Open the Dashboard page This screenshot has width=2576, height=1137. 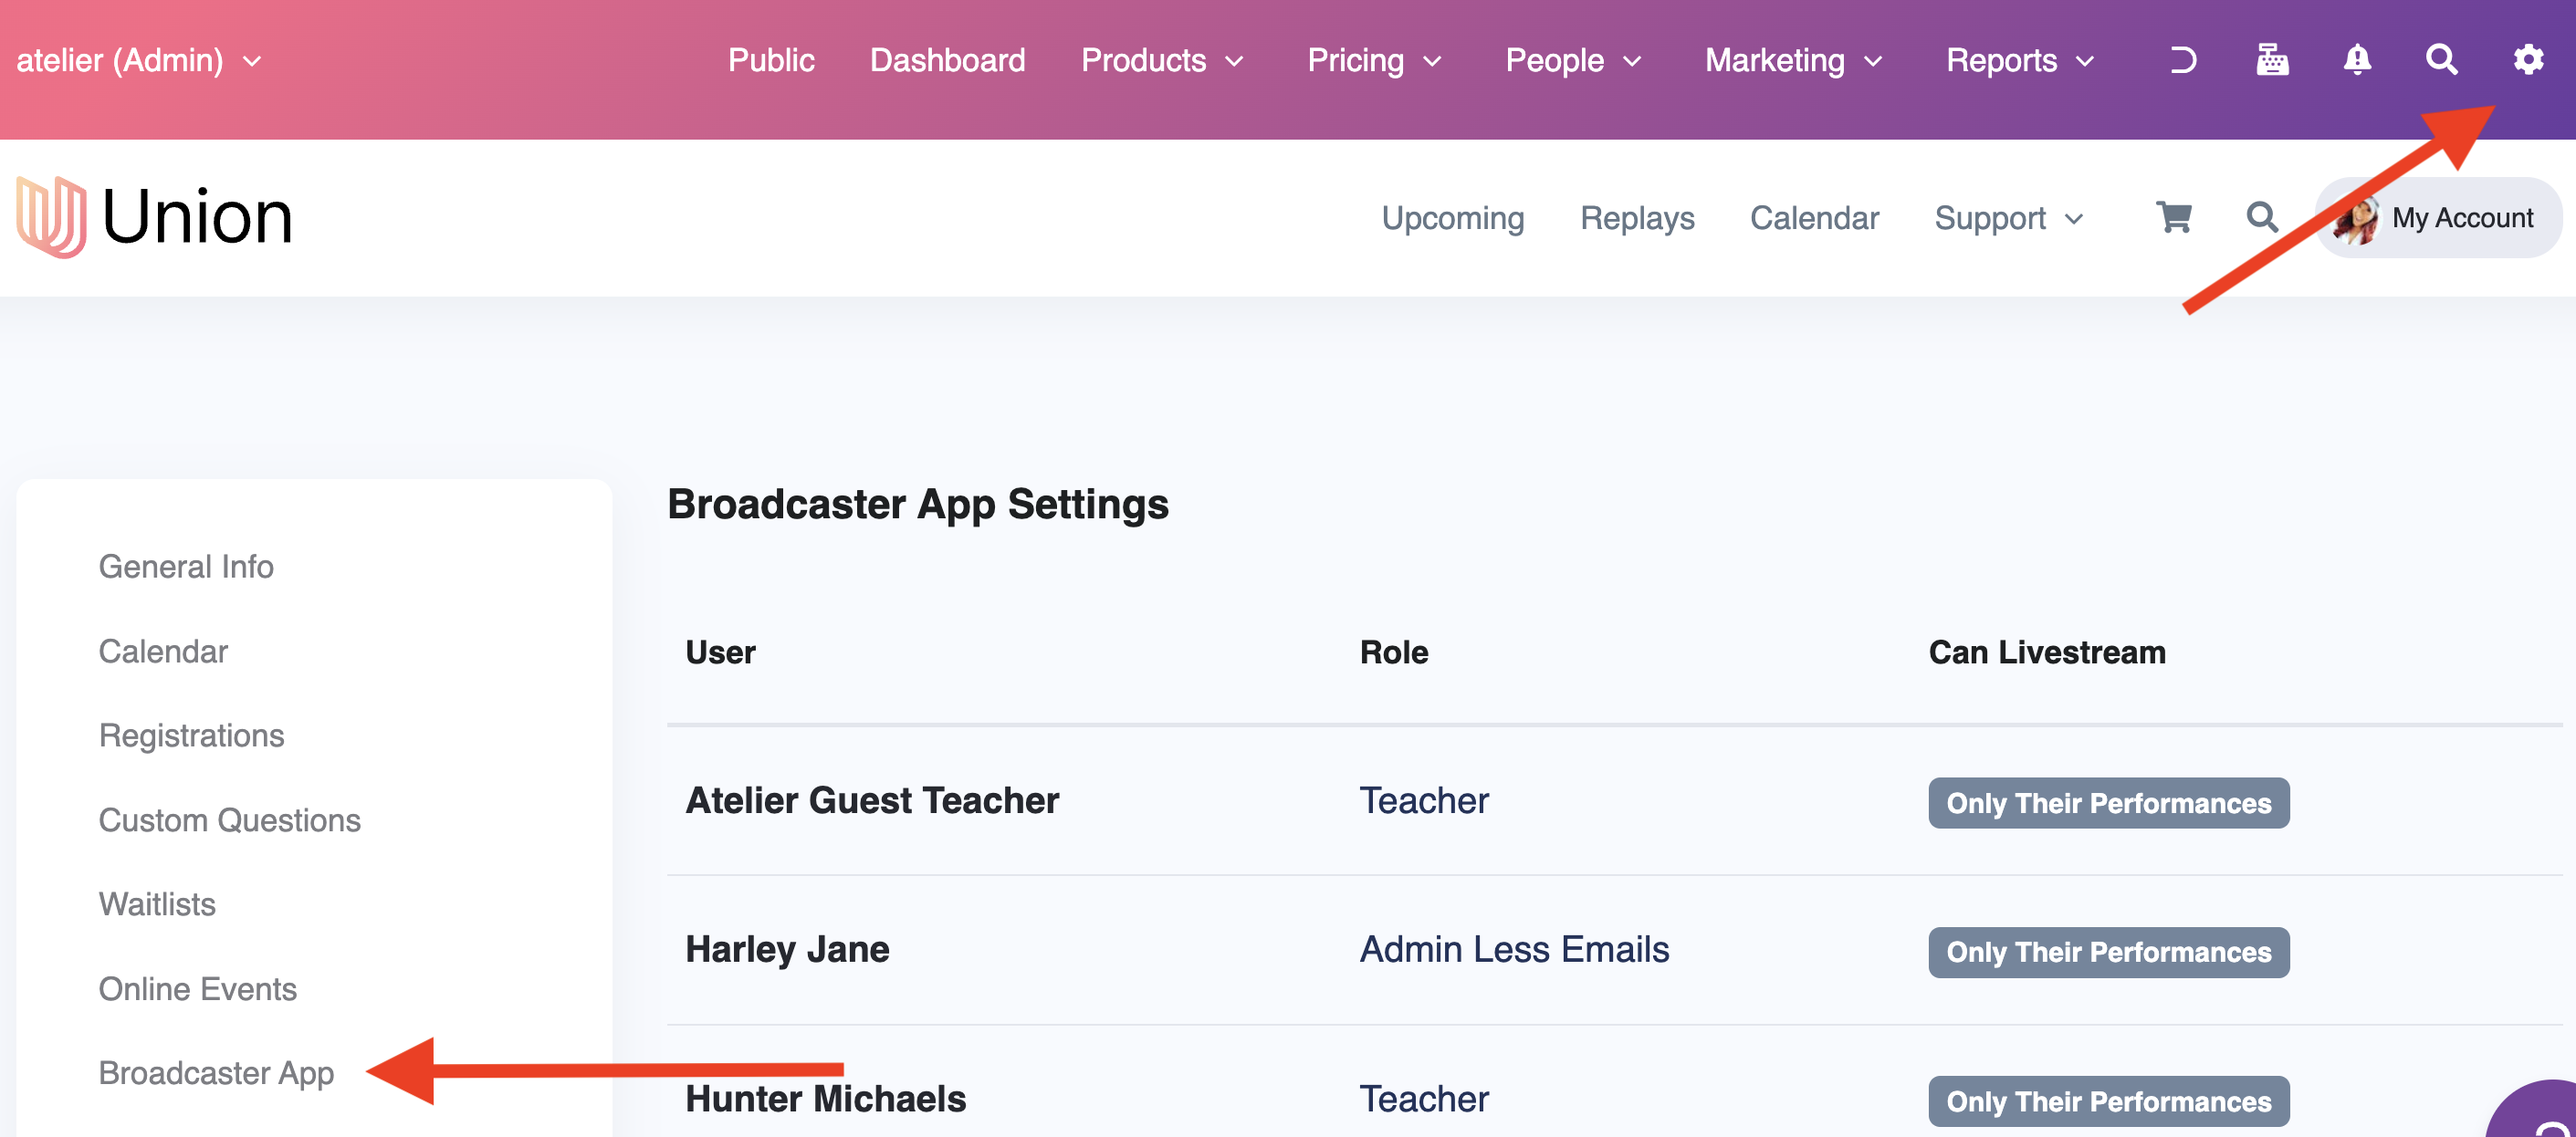tap(947, 61)
